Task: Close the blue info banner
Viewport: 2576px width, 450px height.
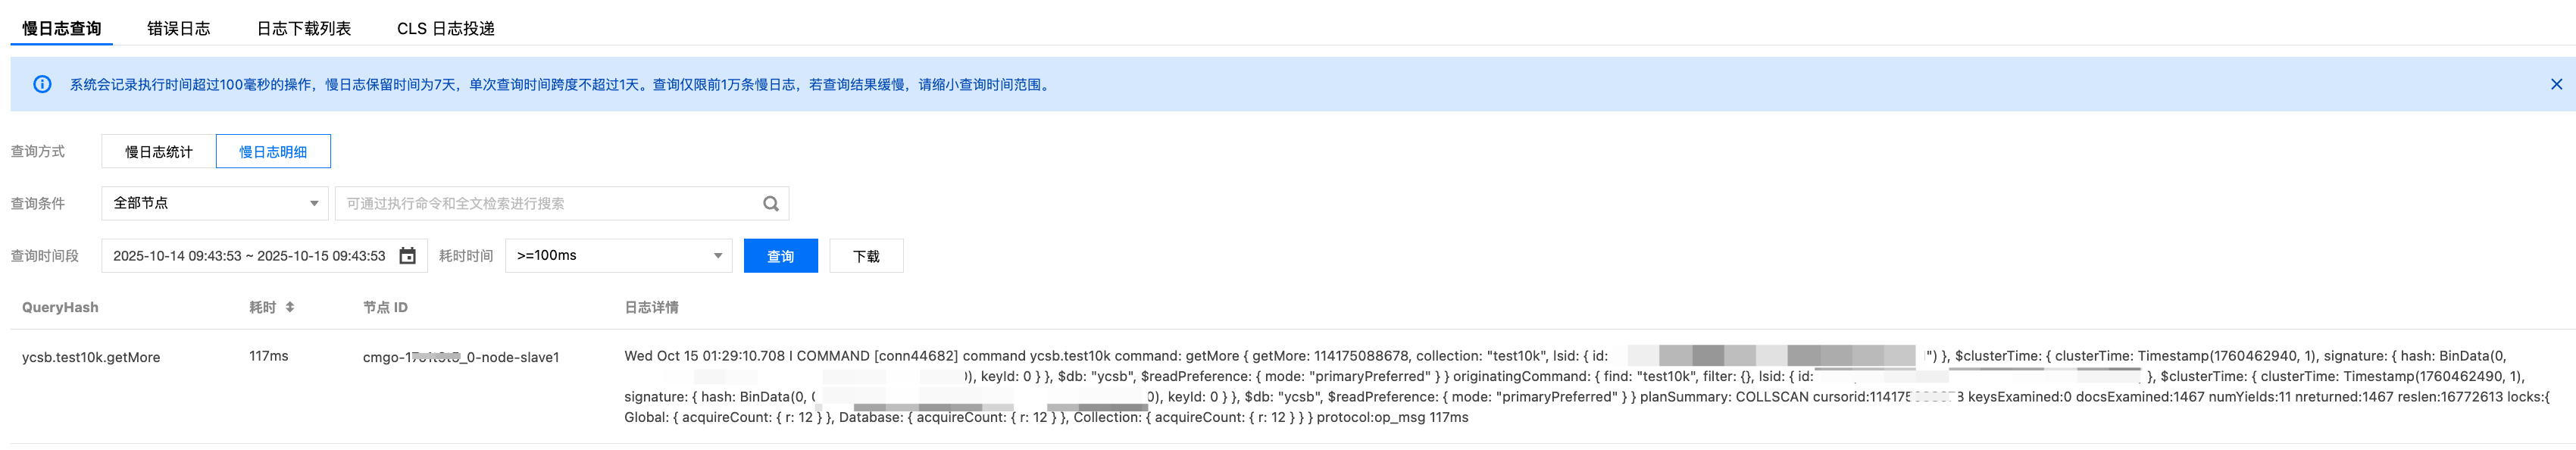Action: 2556,85
